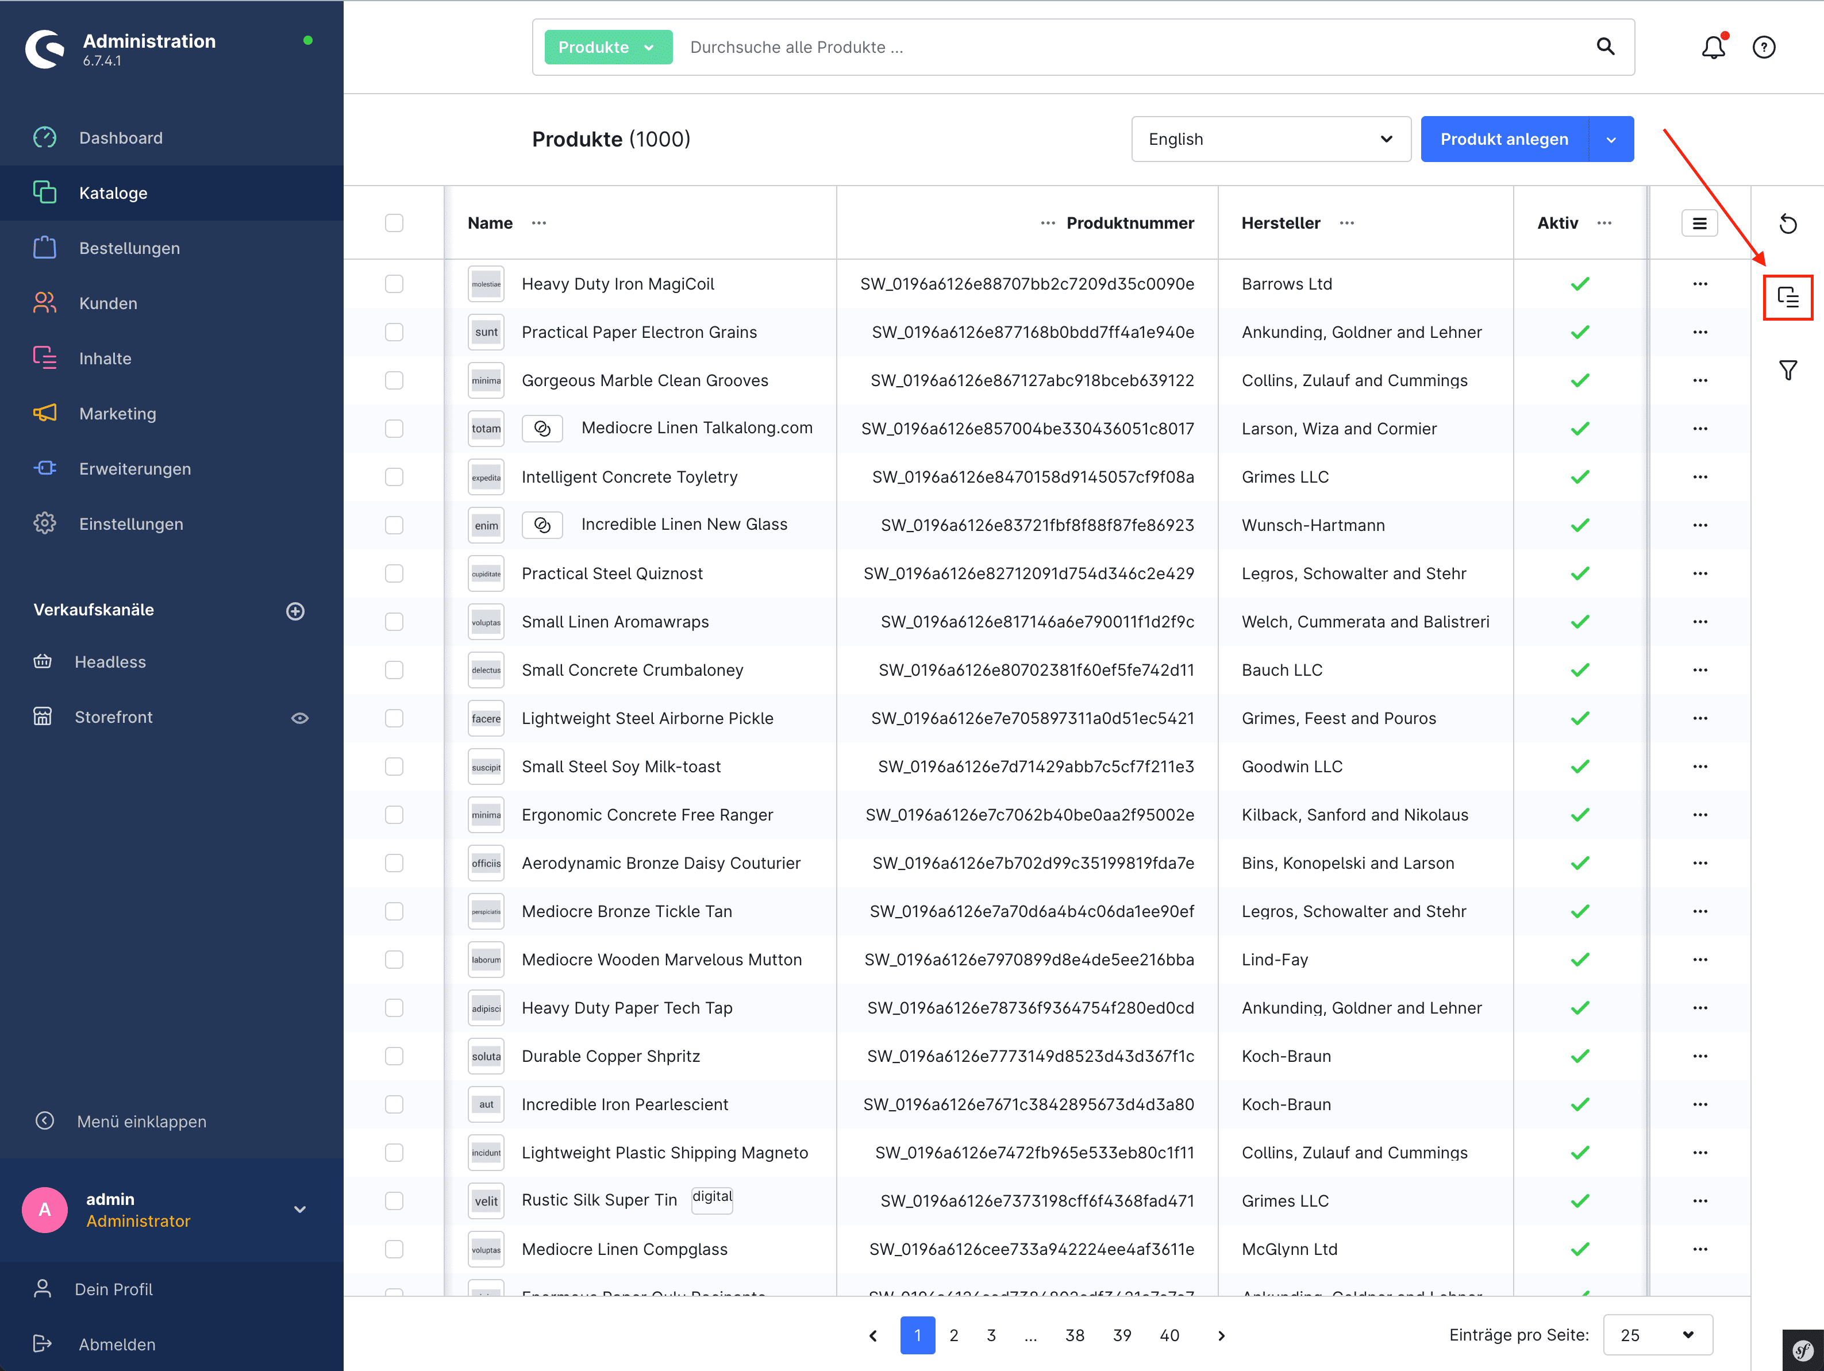
Task: Click the search magnifier icon
Action: tap(1604, 47)
